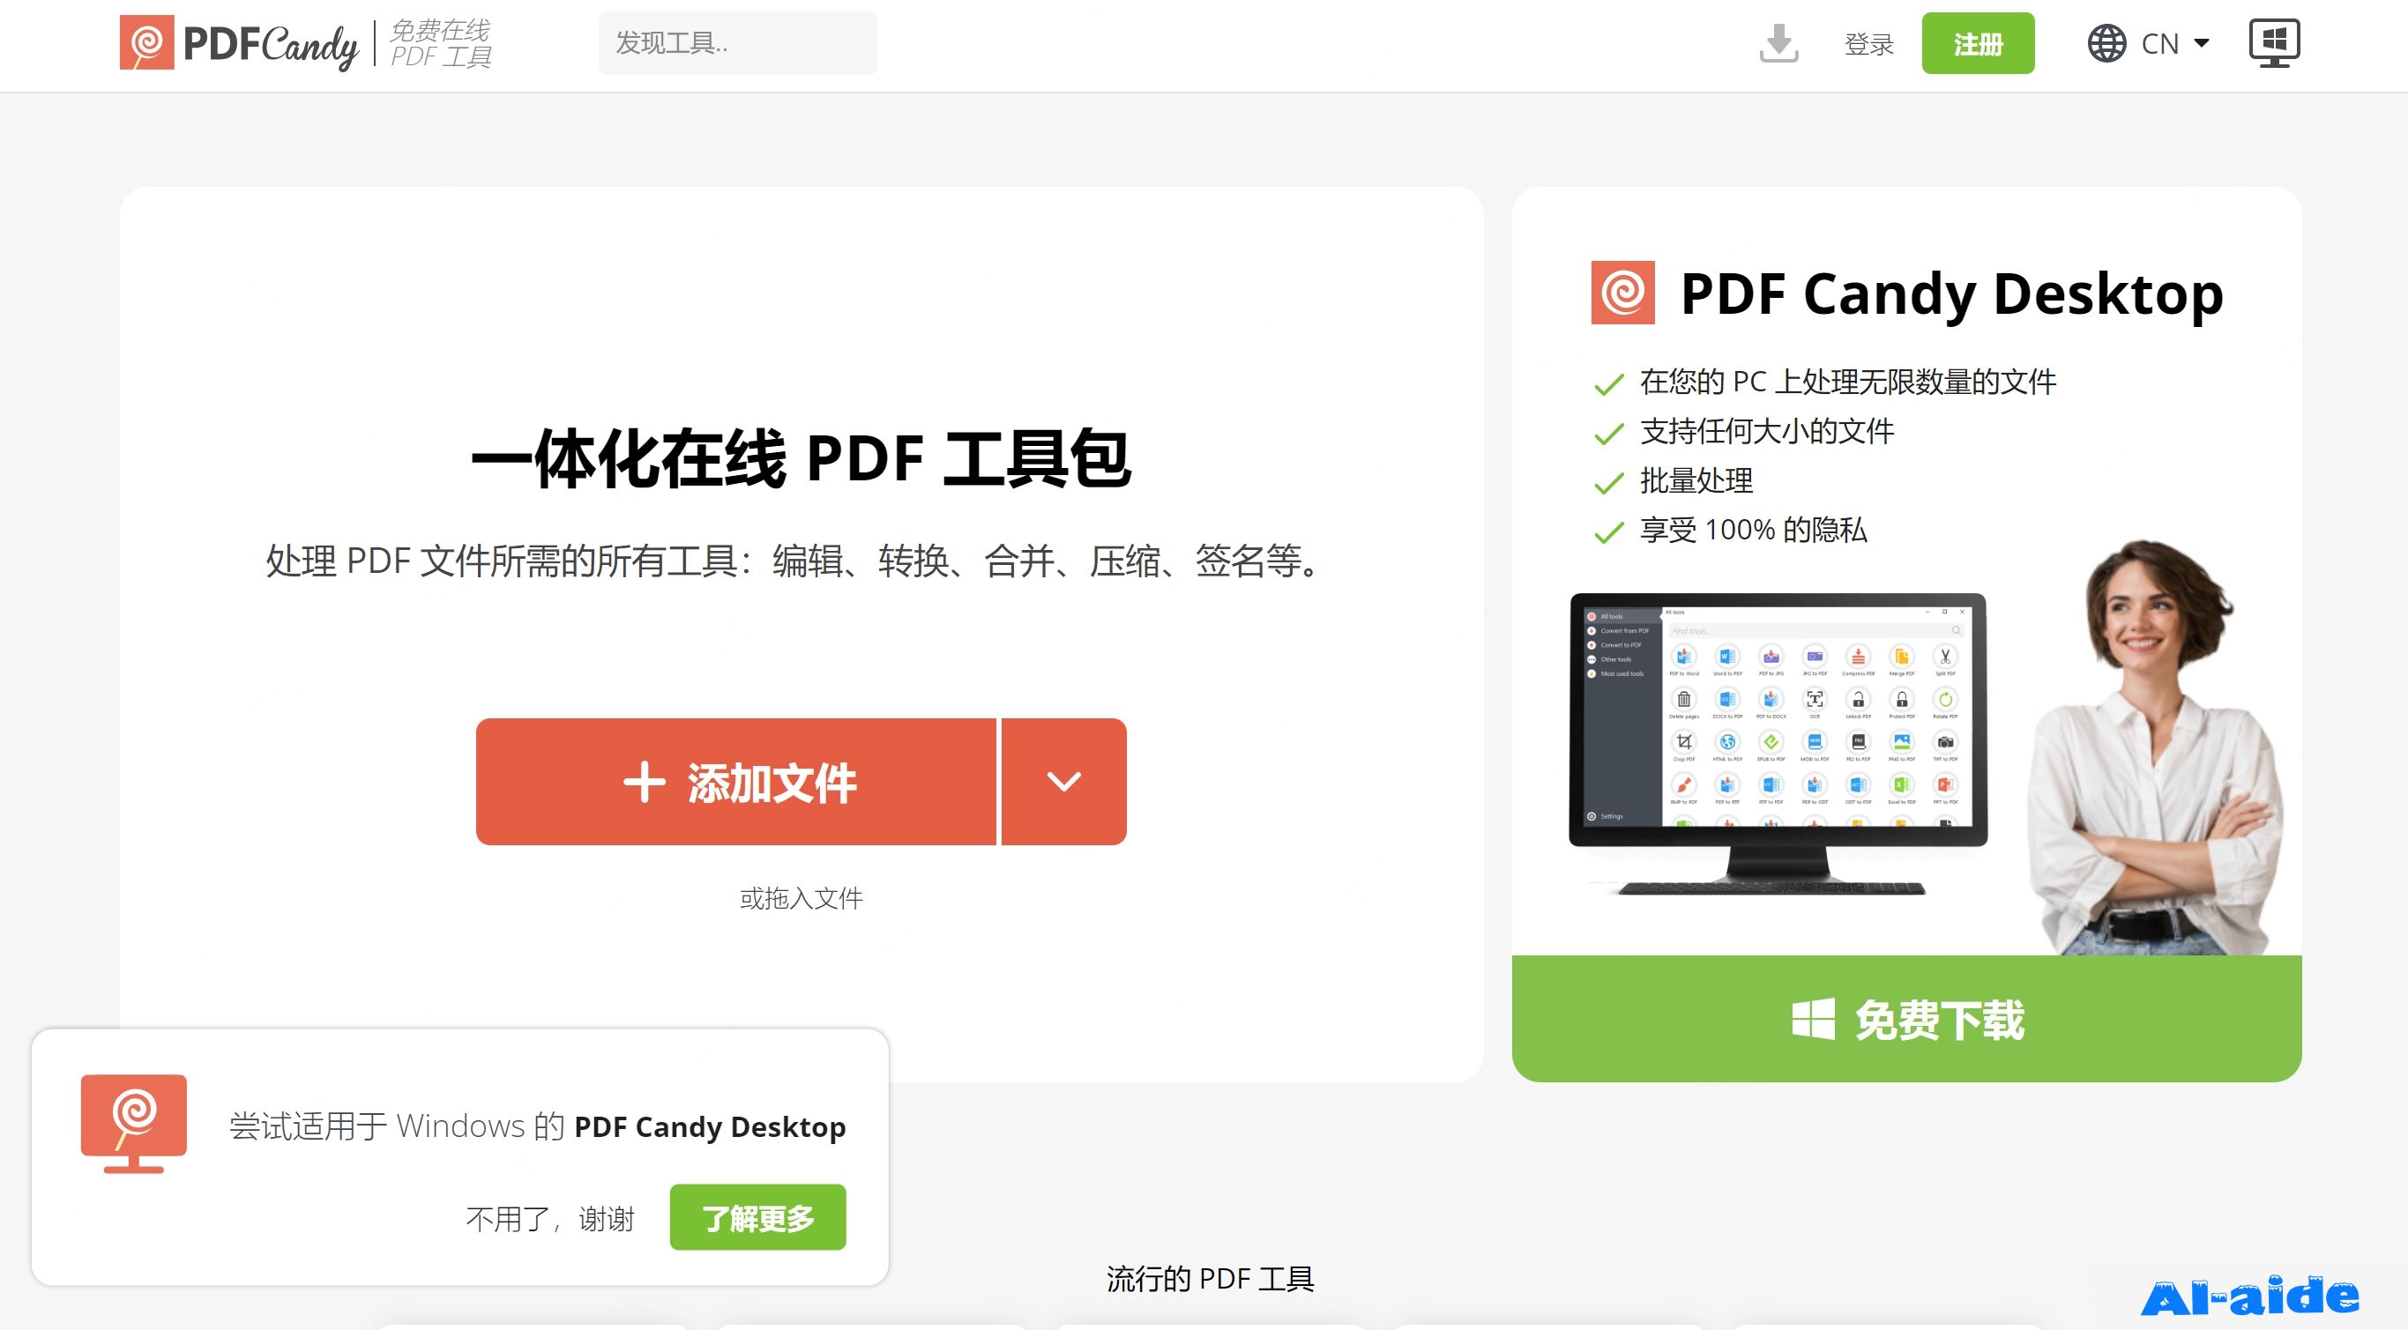Screen dimensions: 2408x1330
Task: Open the desktop Windows monitor icon
Action: coord(2274,43)
